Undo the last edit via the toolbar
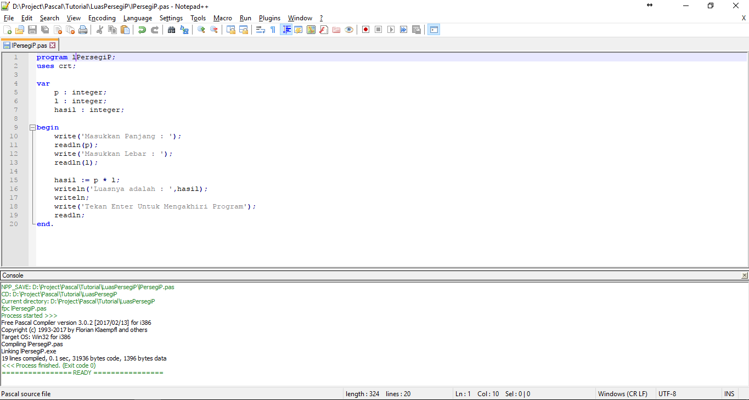Viewport: 749px width, 400px height. [x=142, y=30]
